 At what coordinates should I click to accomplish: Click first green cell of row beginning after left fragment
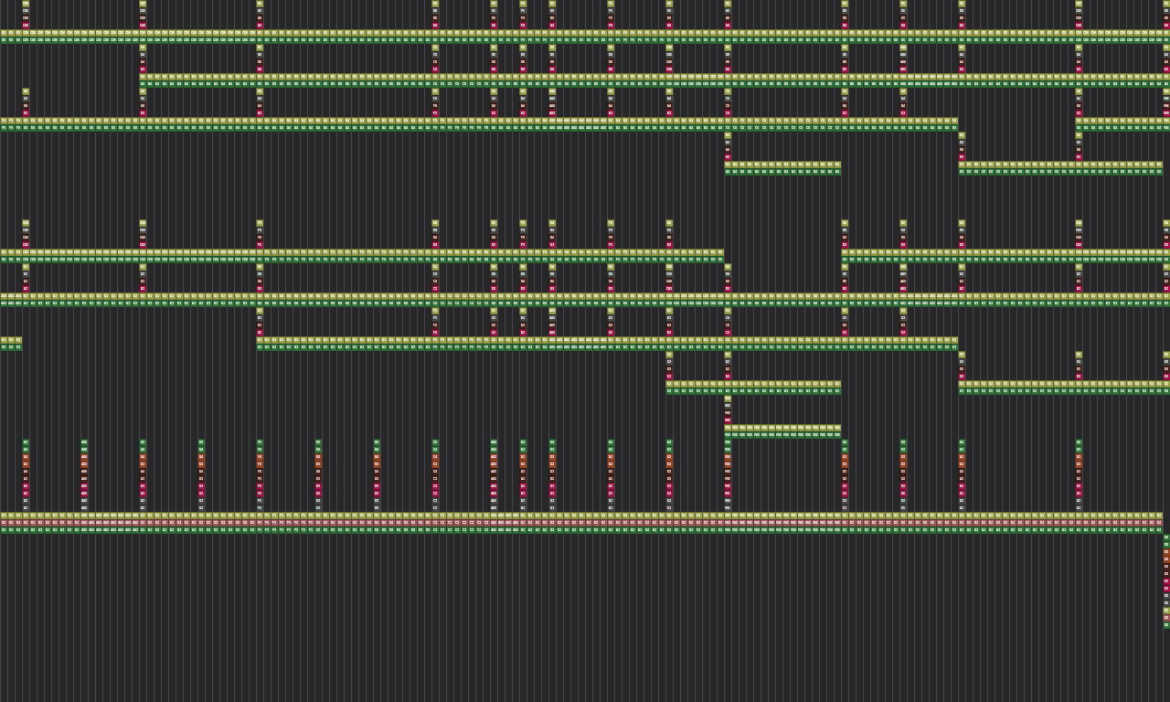pos(260,347)
